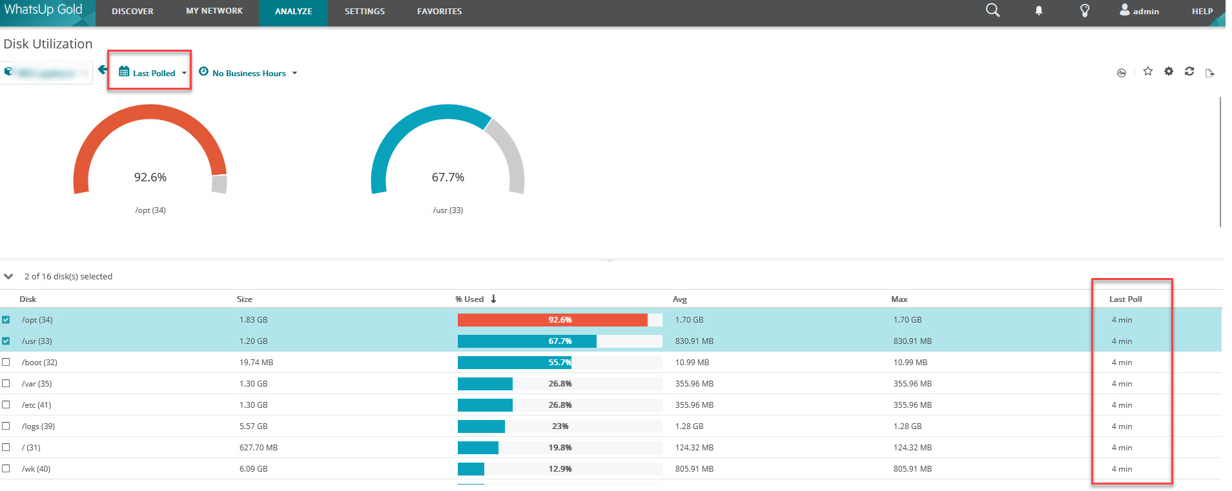Viewport: 1232px width, 491px height.
Task: Check the /logs (39) disk checkbox
Action: (6, 426)
